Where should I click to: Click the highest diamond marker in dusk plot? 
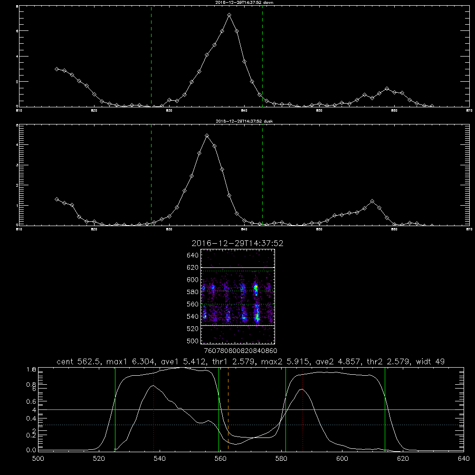pos(207,136)
